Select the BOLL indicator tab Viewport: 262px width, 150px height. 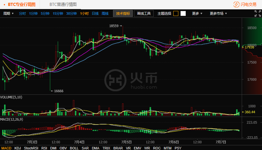74,148
